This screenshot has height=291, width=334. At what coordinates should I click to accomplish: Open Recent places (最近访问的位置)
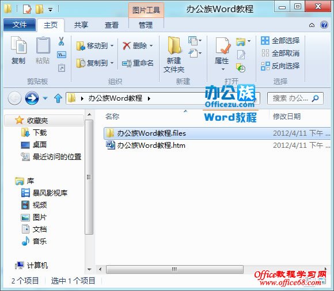pos(51,157)
